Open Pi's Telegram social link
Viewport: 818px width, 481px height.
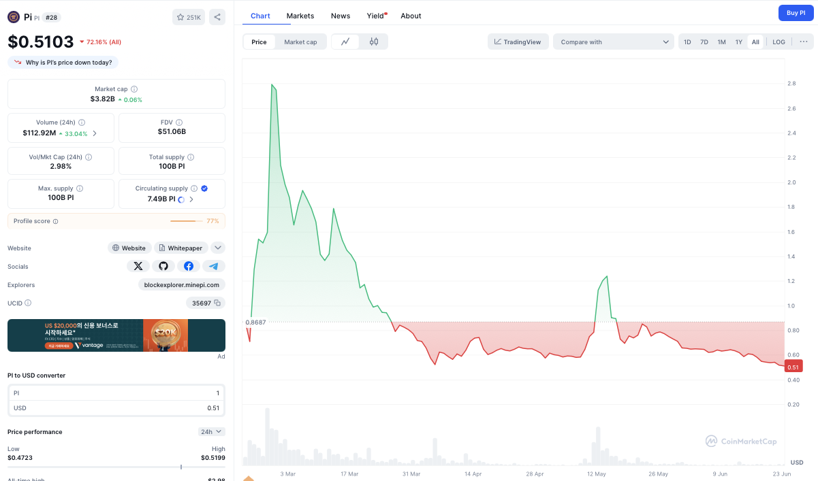tap(214, 266)
